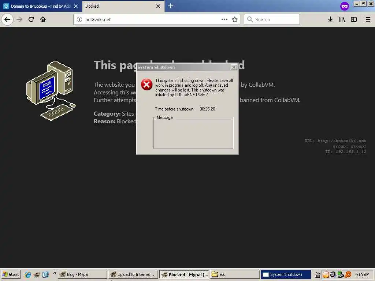Show site information for betawiki.net
375x281 pixels.
(79, 20)
